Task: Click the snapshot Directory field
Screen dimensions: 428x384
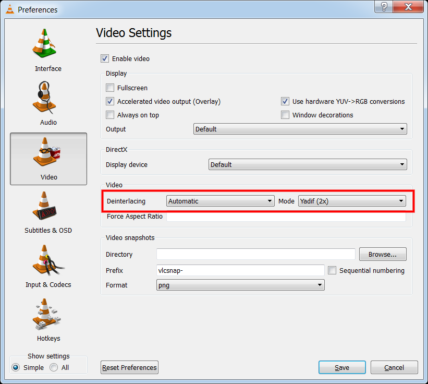Action: pyautogui.click(x=256, y=254)
